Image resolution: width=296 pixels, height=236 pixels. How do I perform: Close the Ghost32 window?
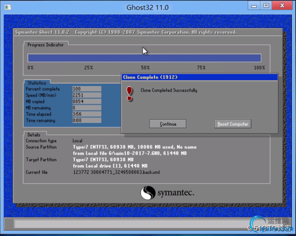point(282,6)
